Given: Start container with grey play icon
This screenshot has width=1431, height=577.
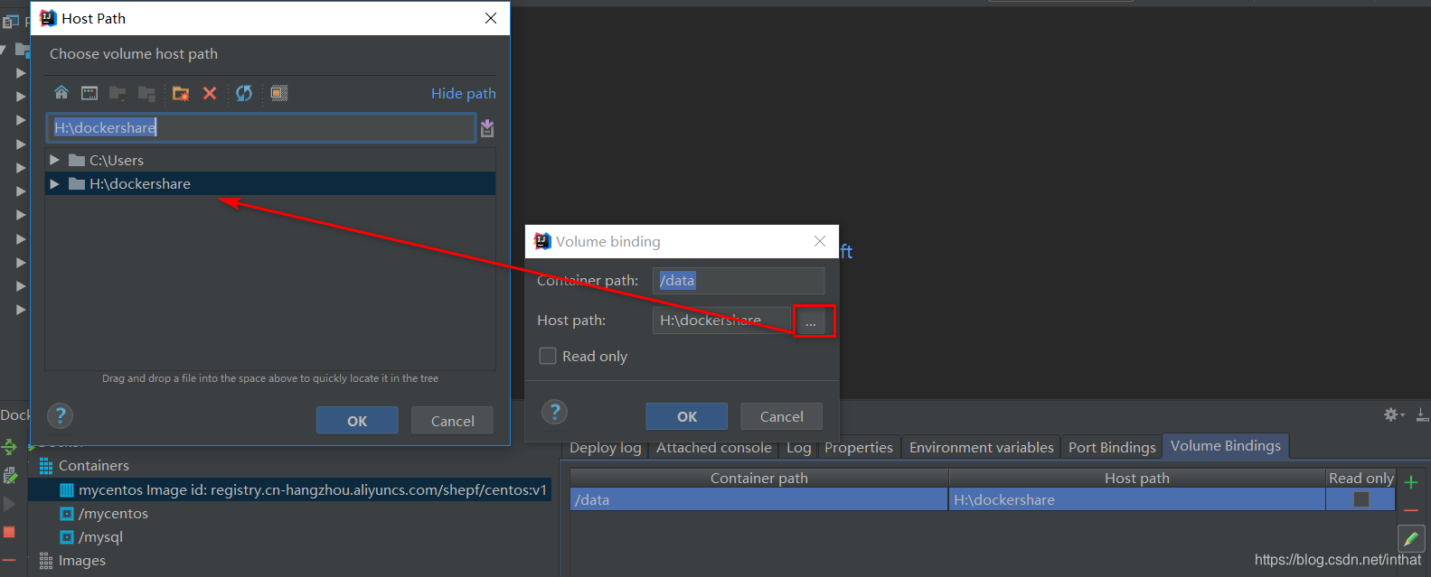Looking at the screenshot, I should (x=10, y=504).
